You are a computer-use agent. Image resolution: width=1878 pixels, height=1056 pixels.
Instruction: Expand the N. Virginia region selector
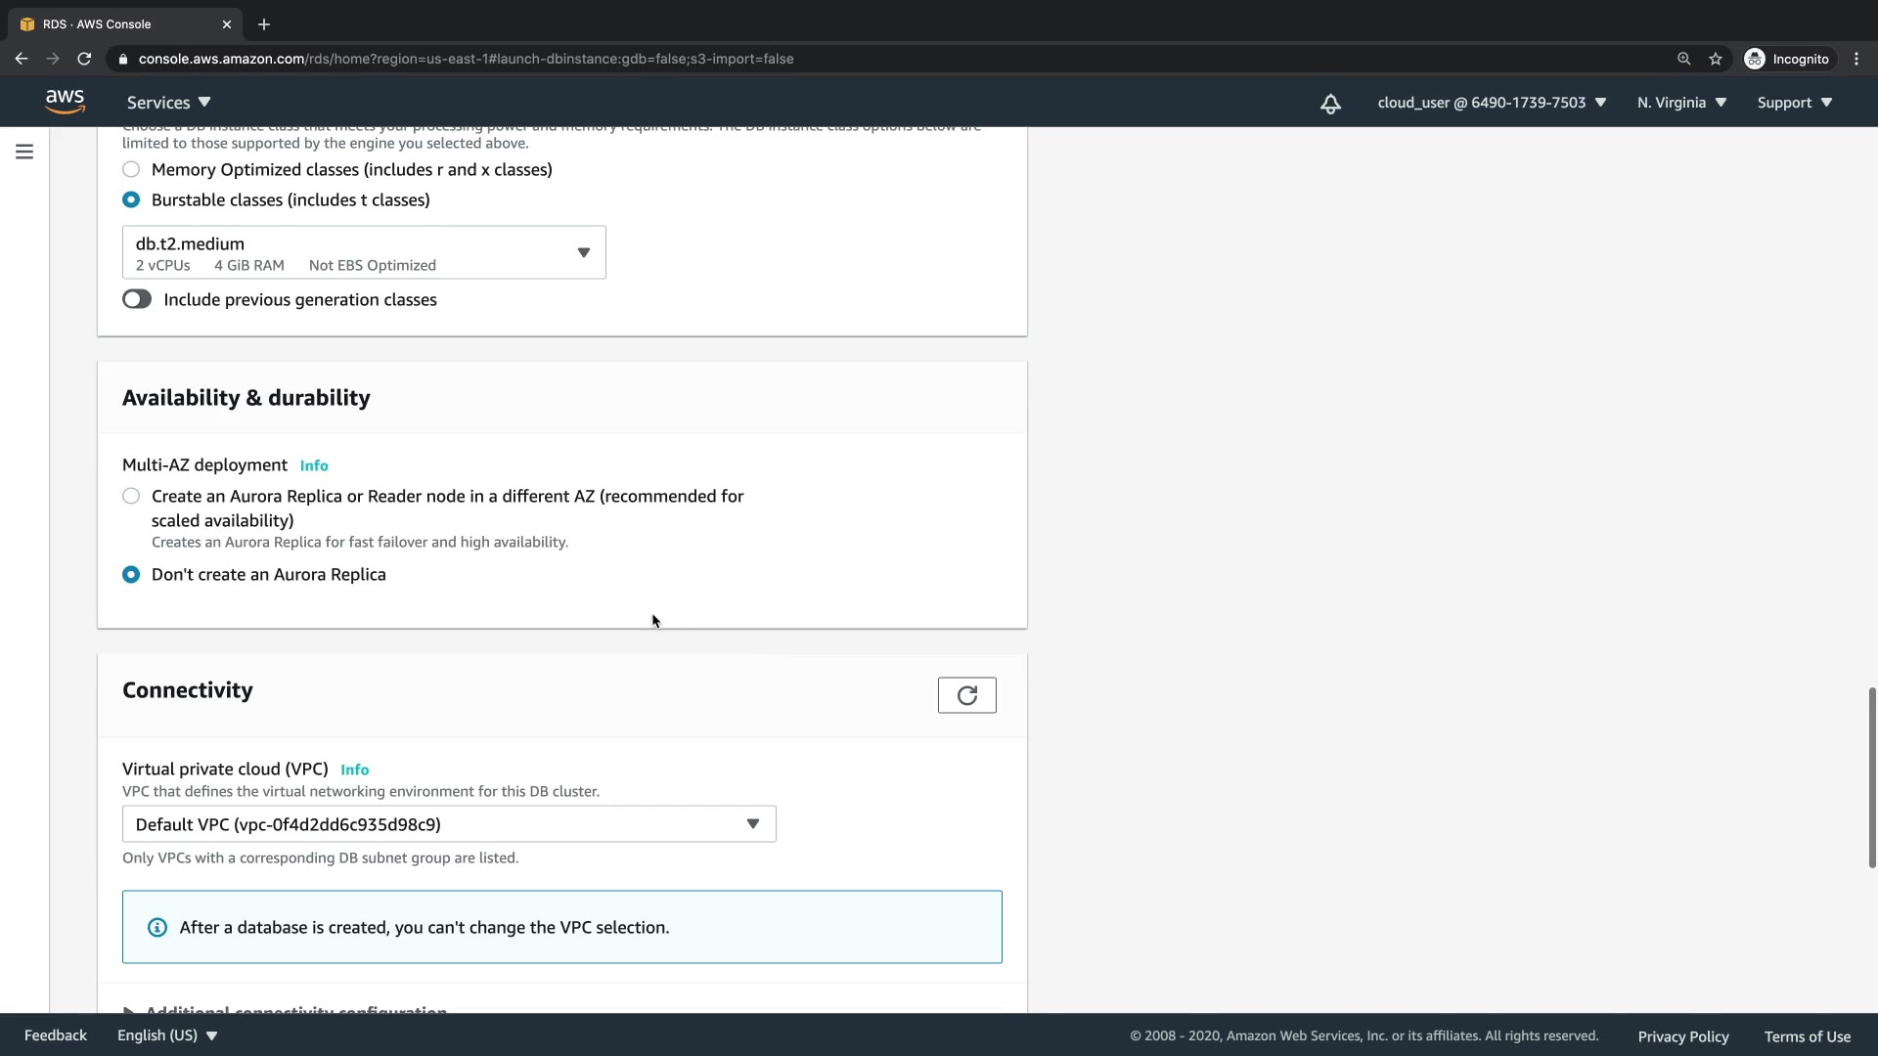tap(1681, 103)
